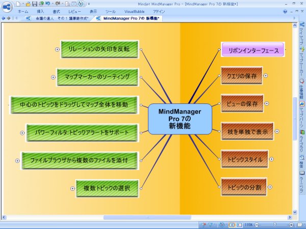This screenshot has height=229, width=306.
Task: Expand ファイルブラウザから複数のファイルを添付 topic
Action: [x=17, y=161]
